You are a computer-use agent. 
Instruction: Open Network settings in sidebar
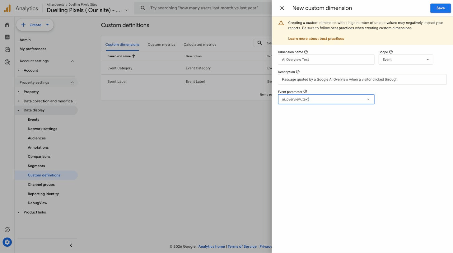(x=42, y=129)
